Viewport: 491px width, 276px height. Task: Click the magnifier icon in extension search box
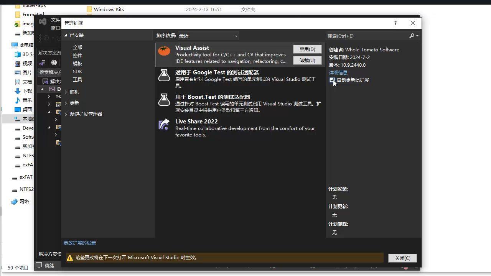(412, 36)
